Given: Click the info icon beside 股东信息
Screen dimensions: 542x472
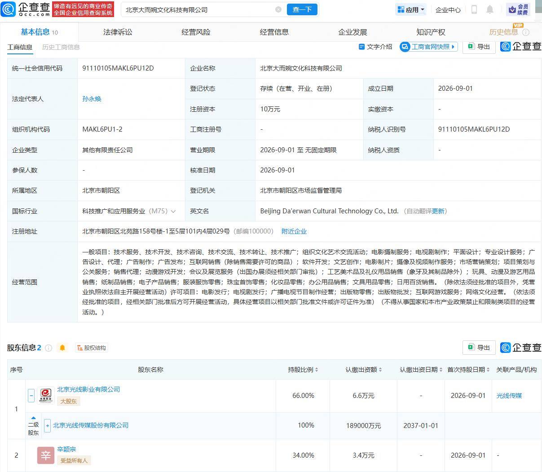Looking at the screenshot, I should 48,348.
